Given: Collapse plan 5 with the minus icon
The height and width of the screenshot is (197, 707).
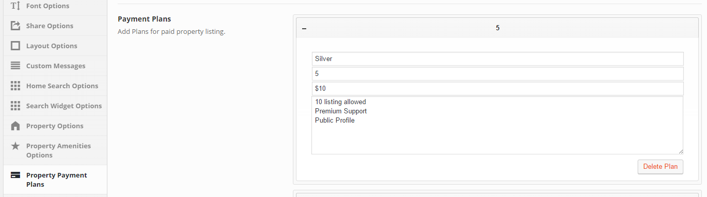Looking at the screenshot, I should pos(304,28).
